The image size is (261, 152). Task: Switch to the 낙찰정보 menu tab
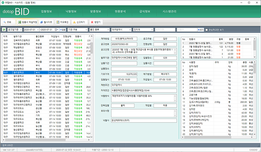point(71,12)
